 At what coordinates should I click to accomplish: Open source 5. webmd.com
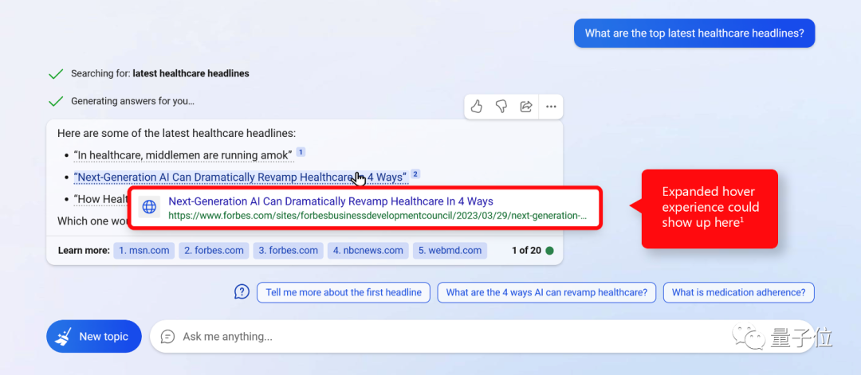450,251
